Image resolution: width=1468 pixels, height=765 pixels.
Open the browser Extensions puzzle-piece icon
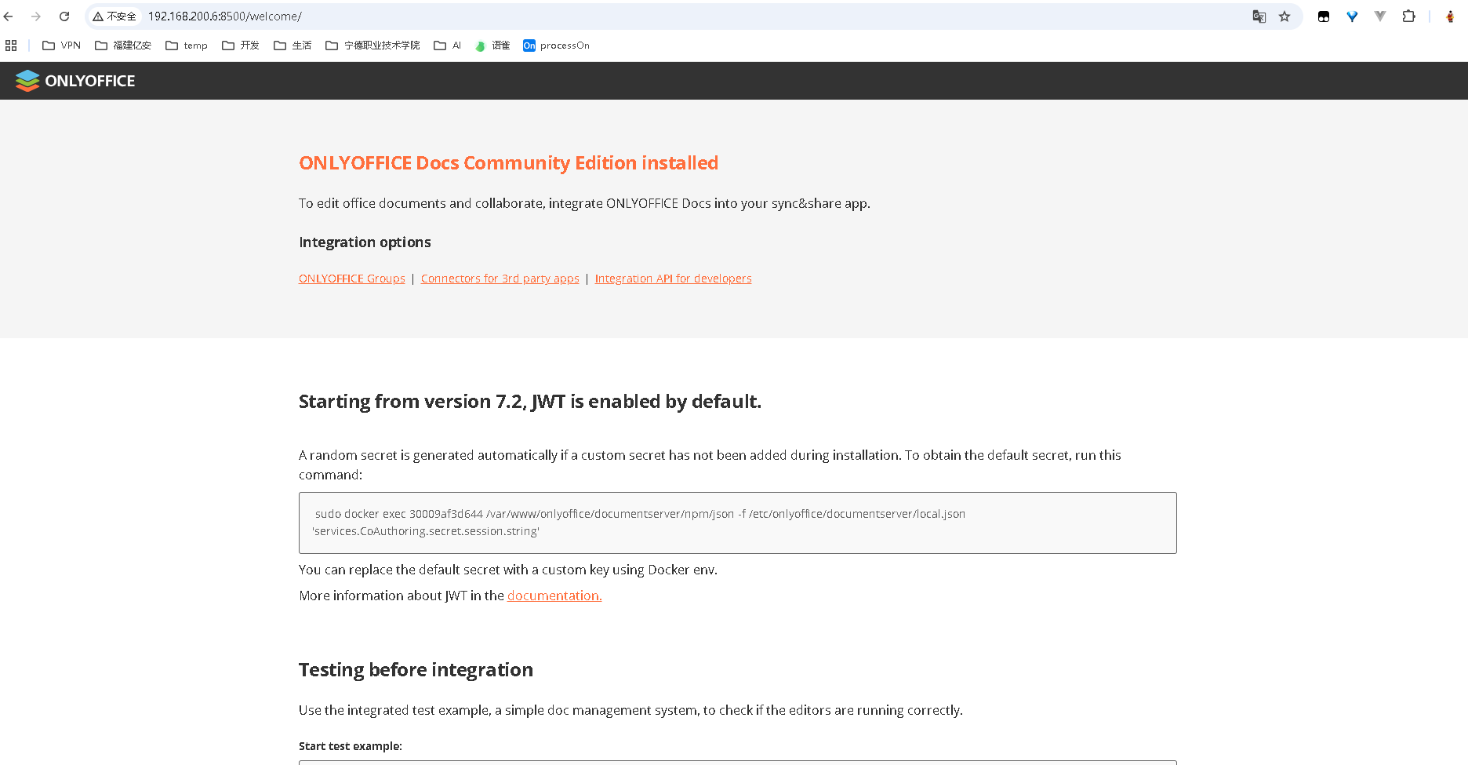(1408, 16)
